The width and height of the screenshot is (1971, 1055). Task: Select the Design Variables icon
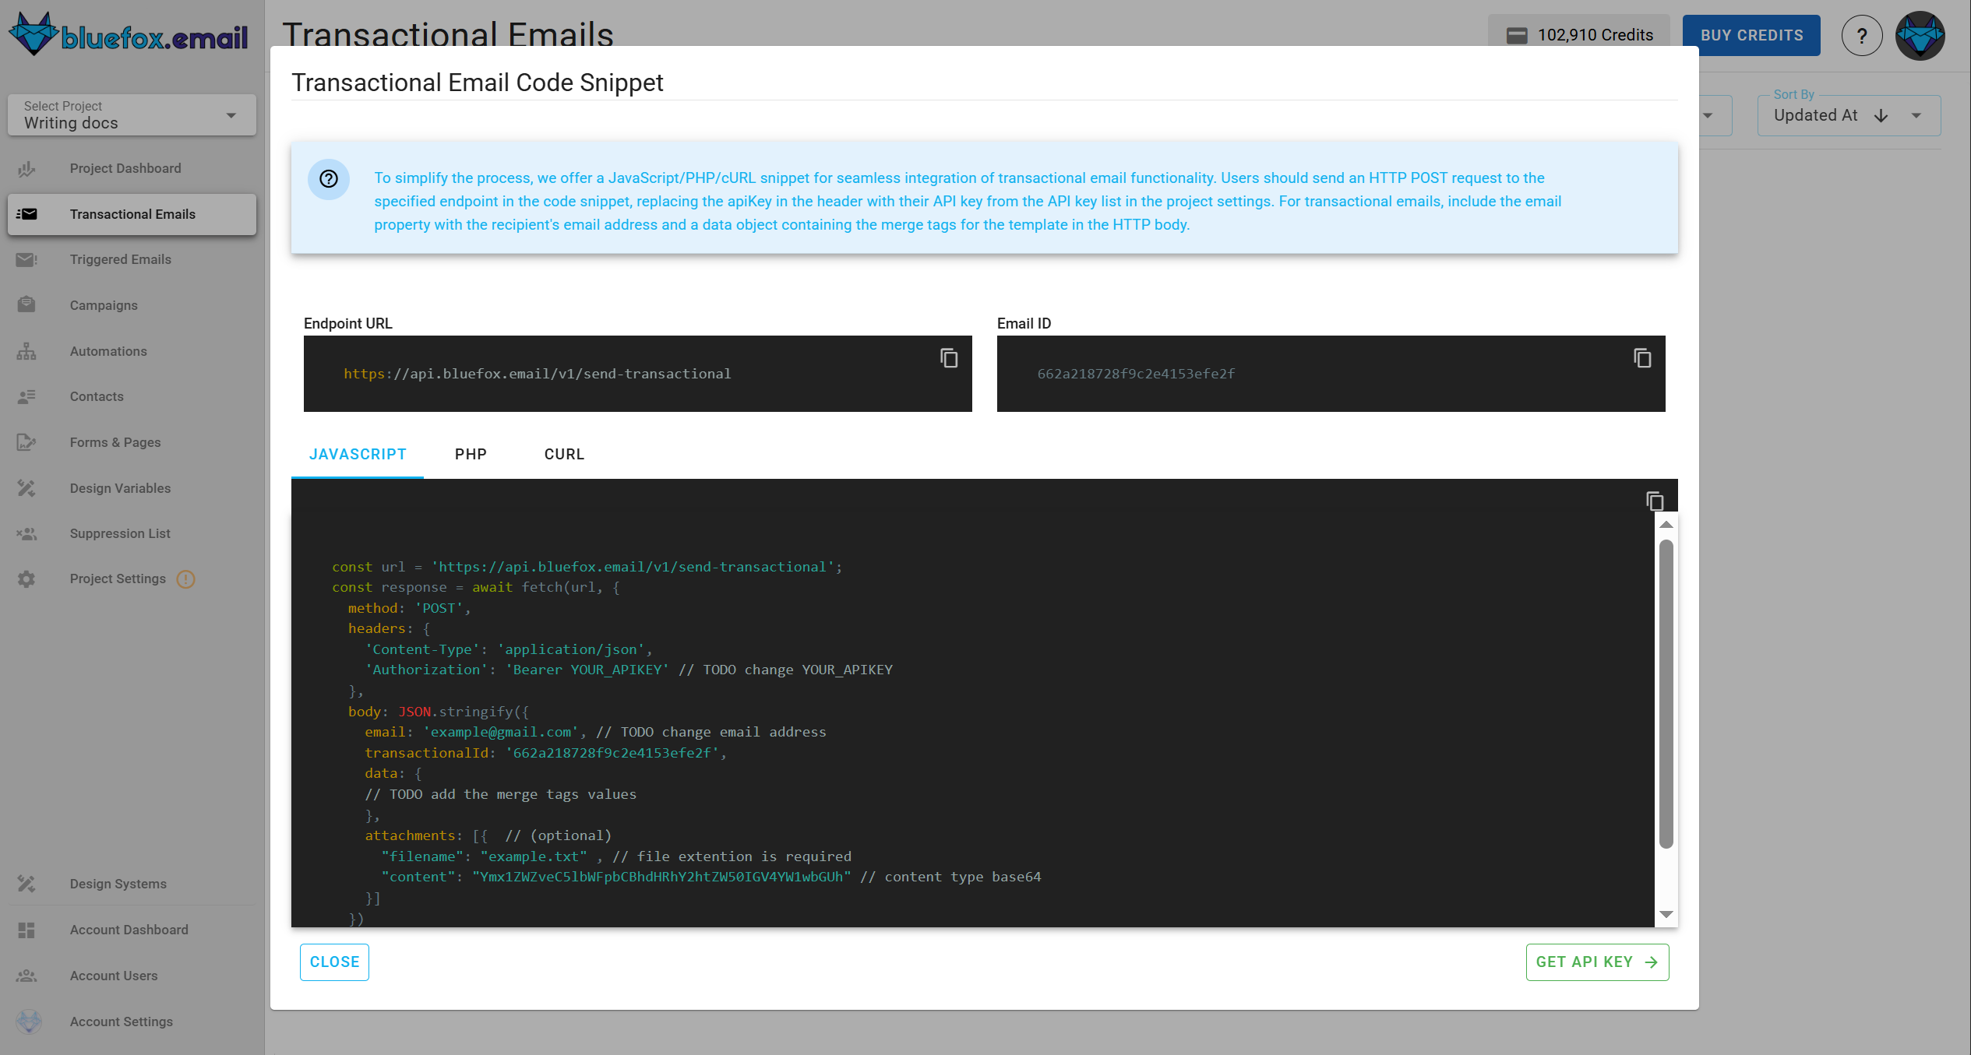(26, 487)
